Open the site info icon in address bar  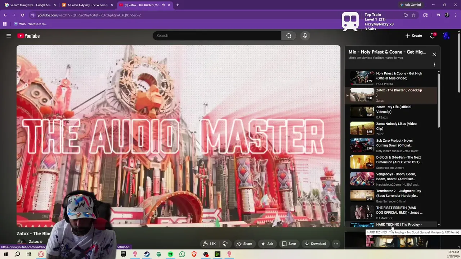[x=33, y=15]
